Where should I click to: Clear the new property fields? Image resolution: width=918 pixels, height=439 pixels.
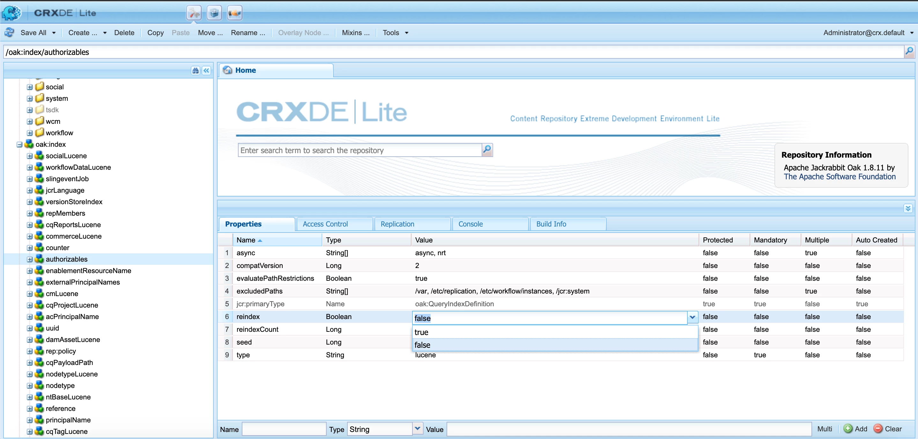click(x=888, y=429)
